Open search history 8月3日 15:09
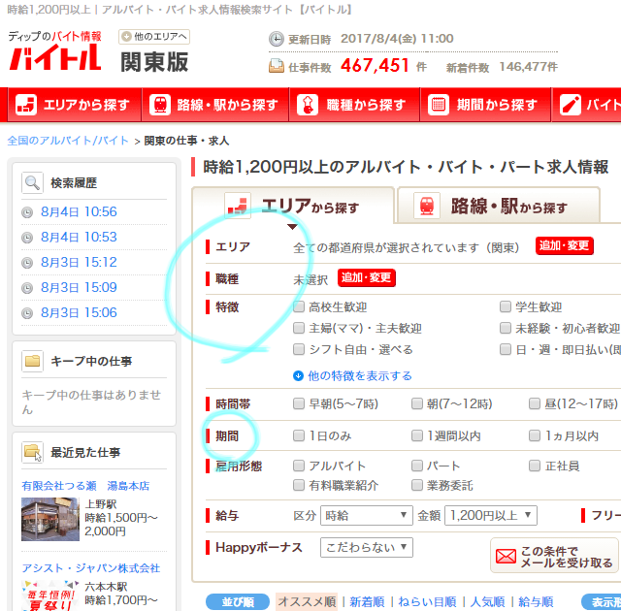 point(79,288)
